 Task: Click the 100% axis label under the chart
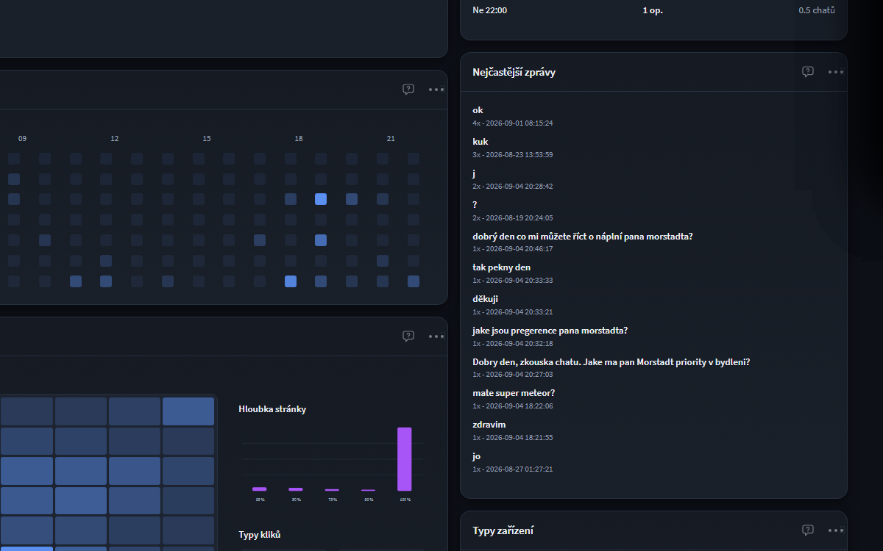point(405,500)
